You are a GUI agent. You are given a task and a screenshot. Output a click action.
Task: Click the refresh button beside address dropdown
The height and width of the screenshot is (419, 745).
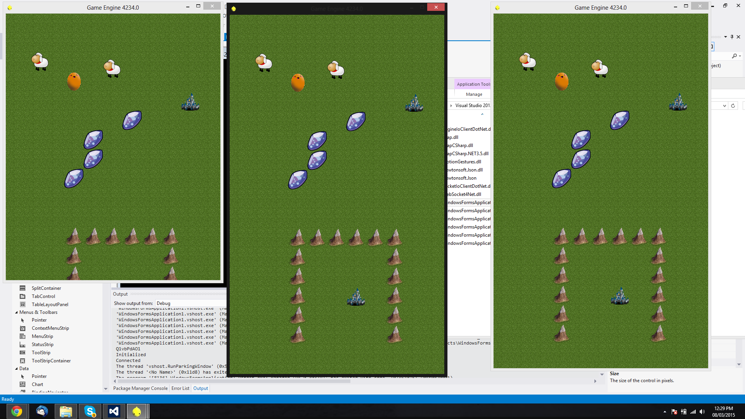[x=733, y=106]
